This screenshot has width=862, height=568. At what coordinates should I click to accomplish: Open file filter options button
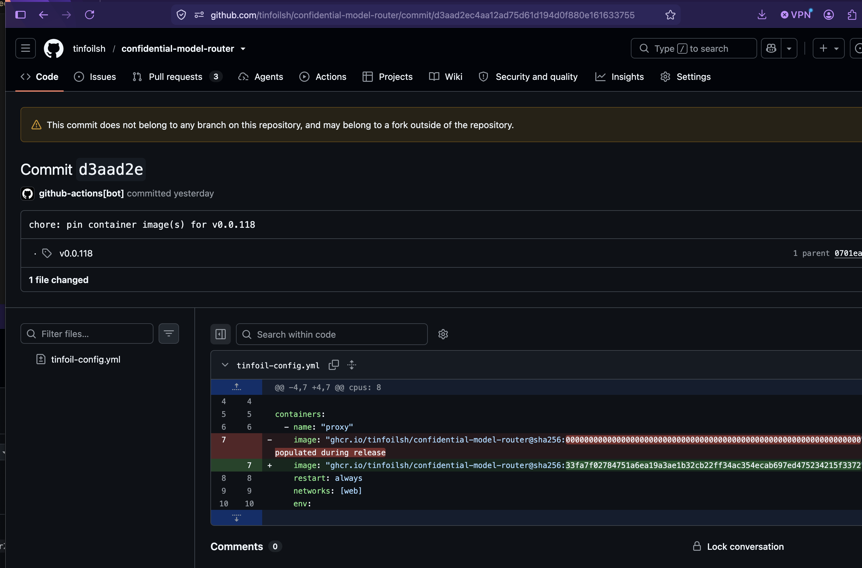[168, 334]
